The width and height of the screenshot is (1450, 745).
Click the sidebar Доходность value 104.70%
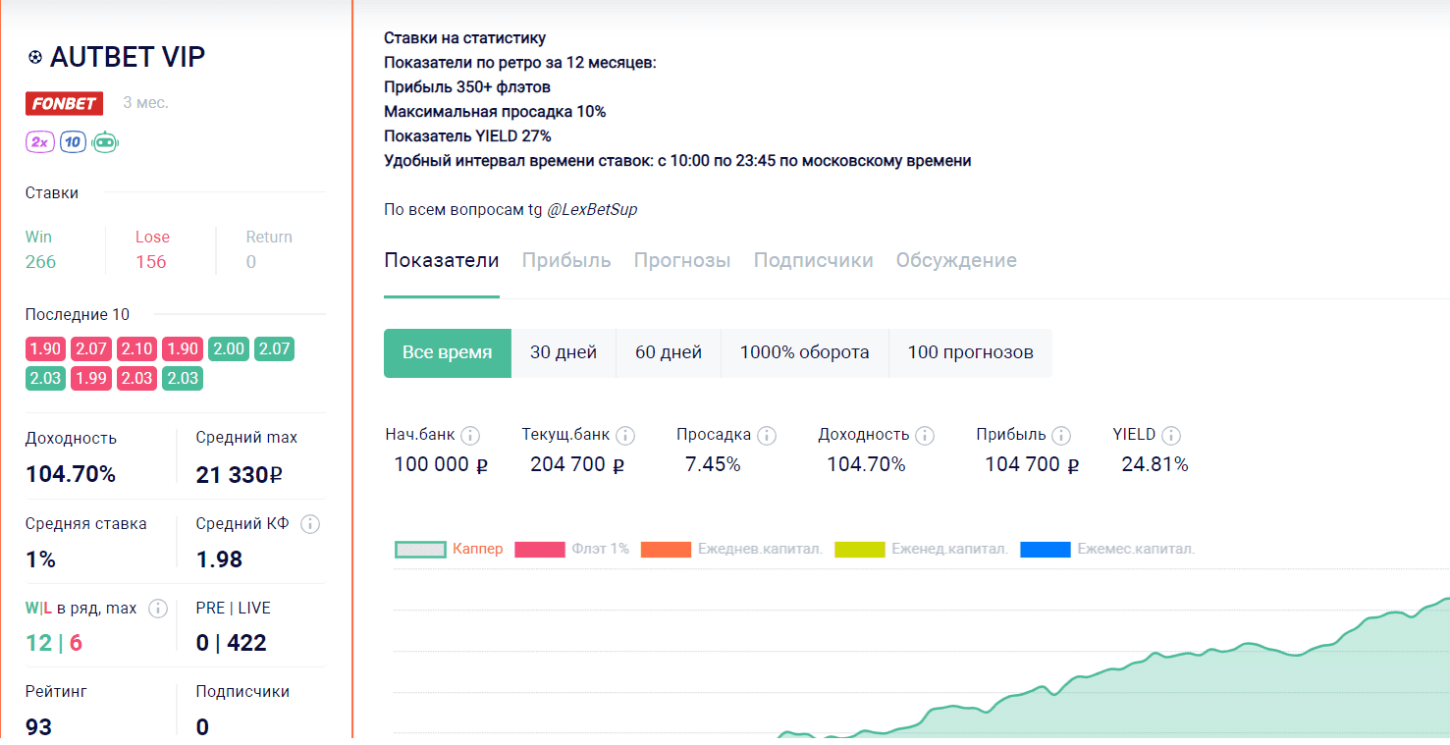pyautogui.click(x=71, y=475)
